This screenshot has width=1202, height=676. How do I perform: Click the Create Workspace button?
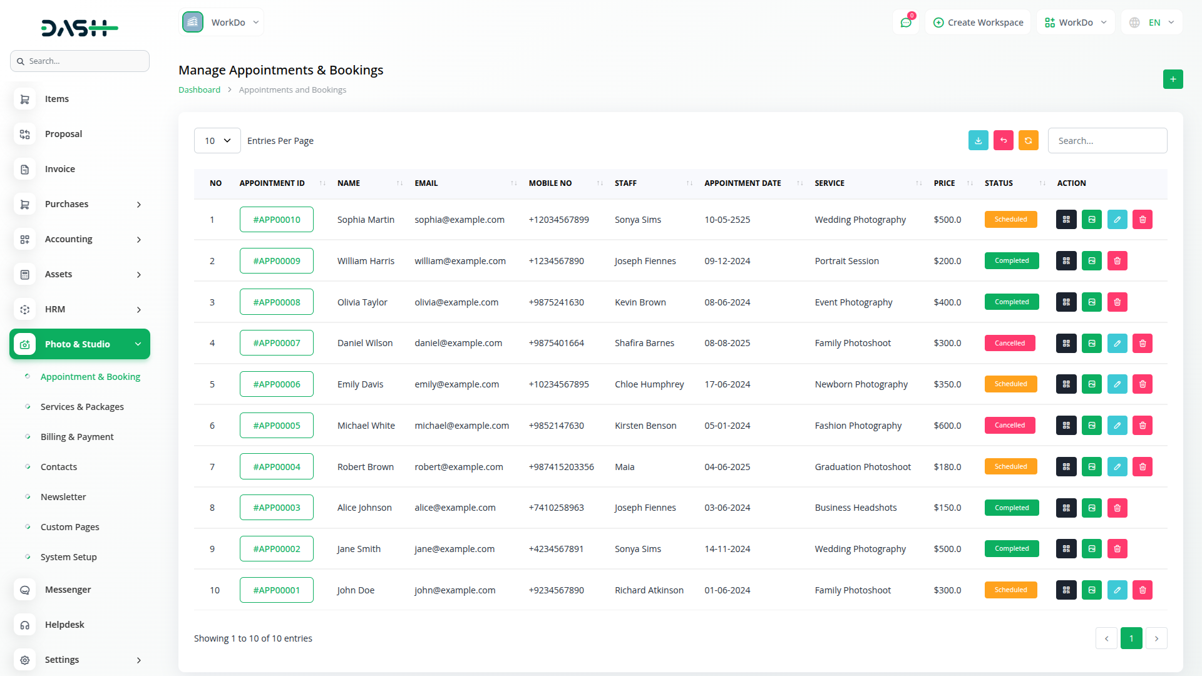point(978,23)
